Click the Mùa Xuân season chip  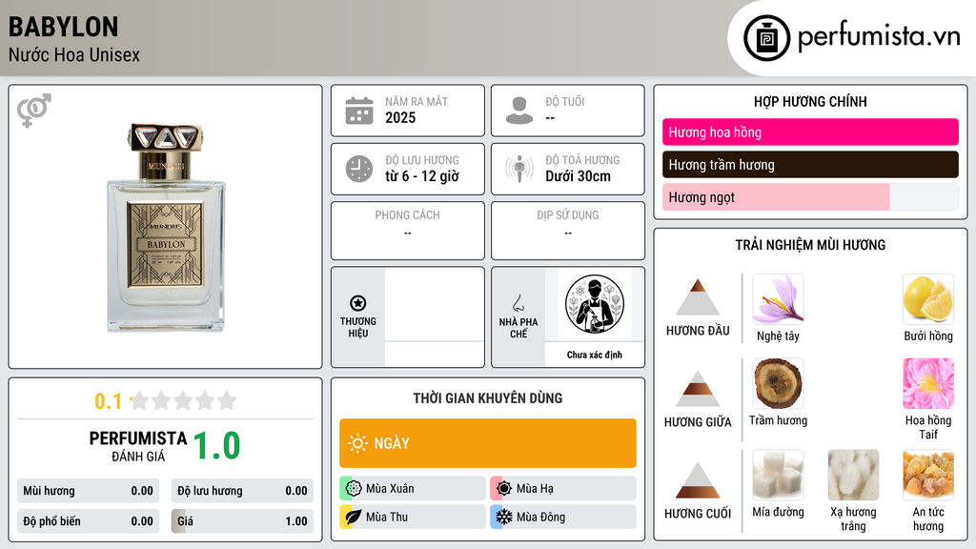point(413,489)
